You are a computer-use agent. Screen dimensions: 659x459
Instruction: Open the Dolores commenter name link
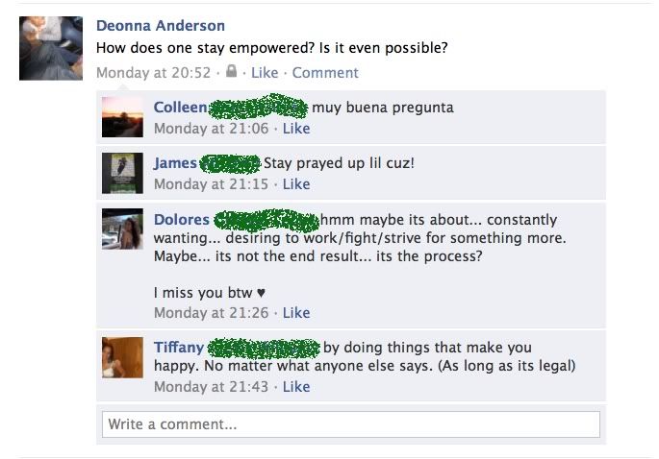[182, 220]
